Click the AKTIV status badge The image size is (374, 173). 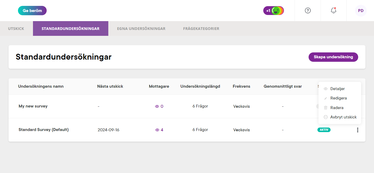[x=324, y=130]
